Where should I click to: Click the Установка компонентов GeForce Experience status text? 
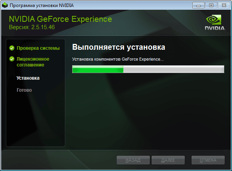click(118, 59)
